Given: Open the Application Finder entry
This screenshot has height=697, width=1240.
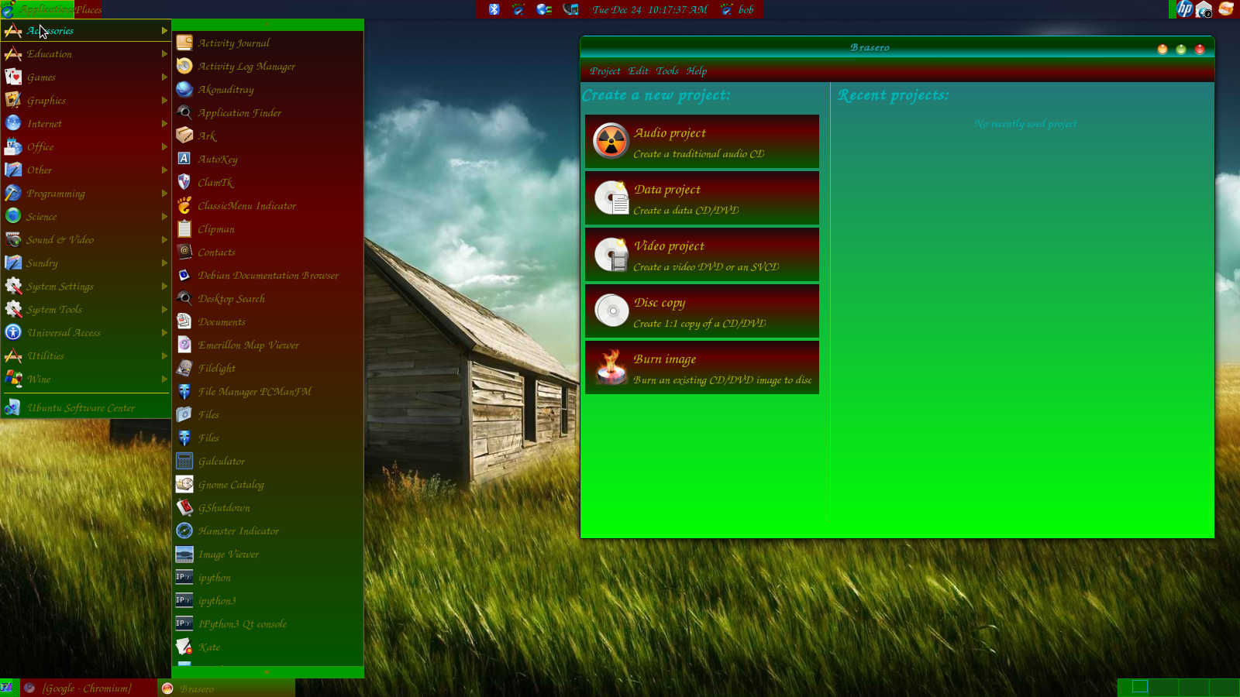Looking at the screenshot, I should 267,112.
